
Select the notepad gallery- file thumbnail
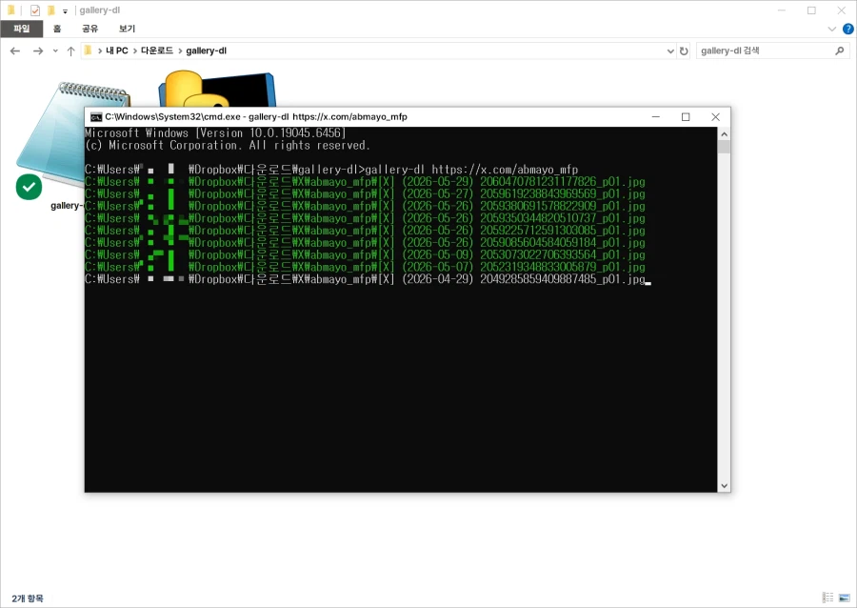pos(72,136)
